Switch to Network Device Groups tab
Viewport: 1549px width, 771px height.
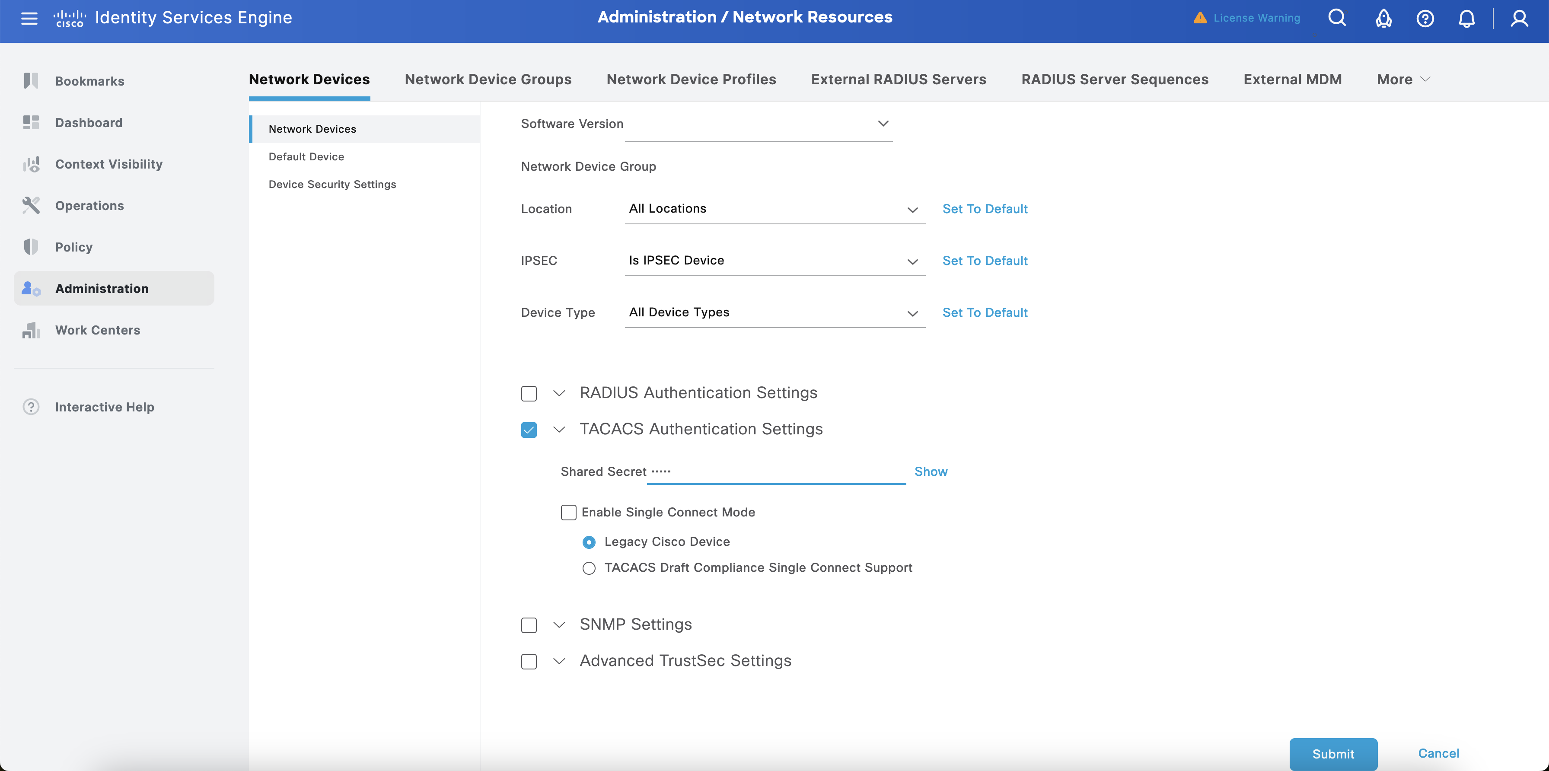pyautogui.click(x=488, y=79)
